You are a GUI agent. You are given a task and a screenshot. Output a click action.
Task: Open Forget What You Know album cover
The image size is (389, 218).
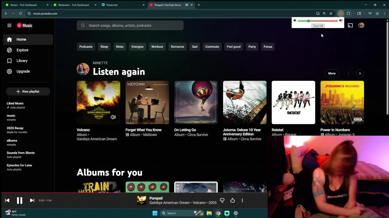[x=147, y=102]
